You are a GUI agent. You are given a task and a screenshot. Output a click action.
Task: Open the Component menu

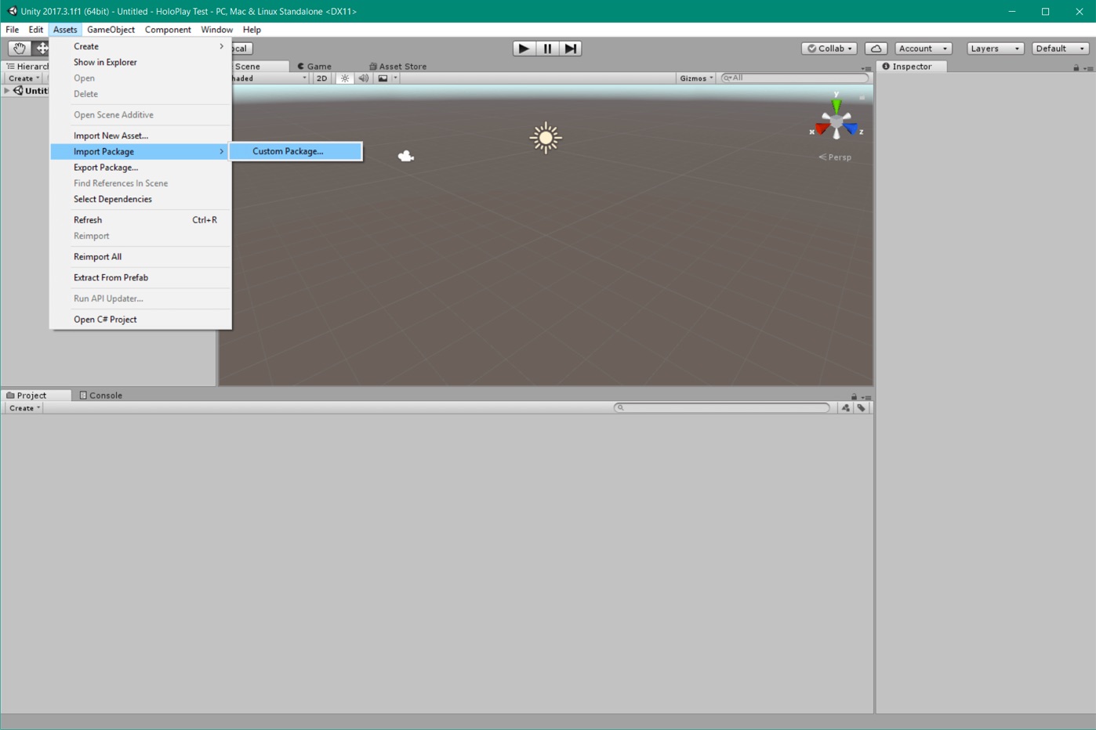click(x=168, y=30)
